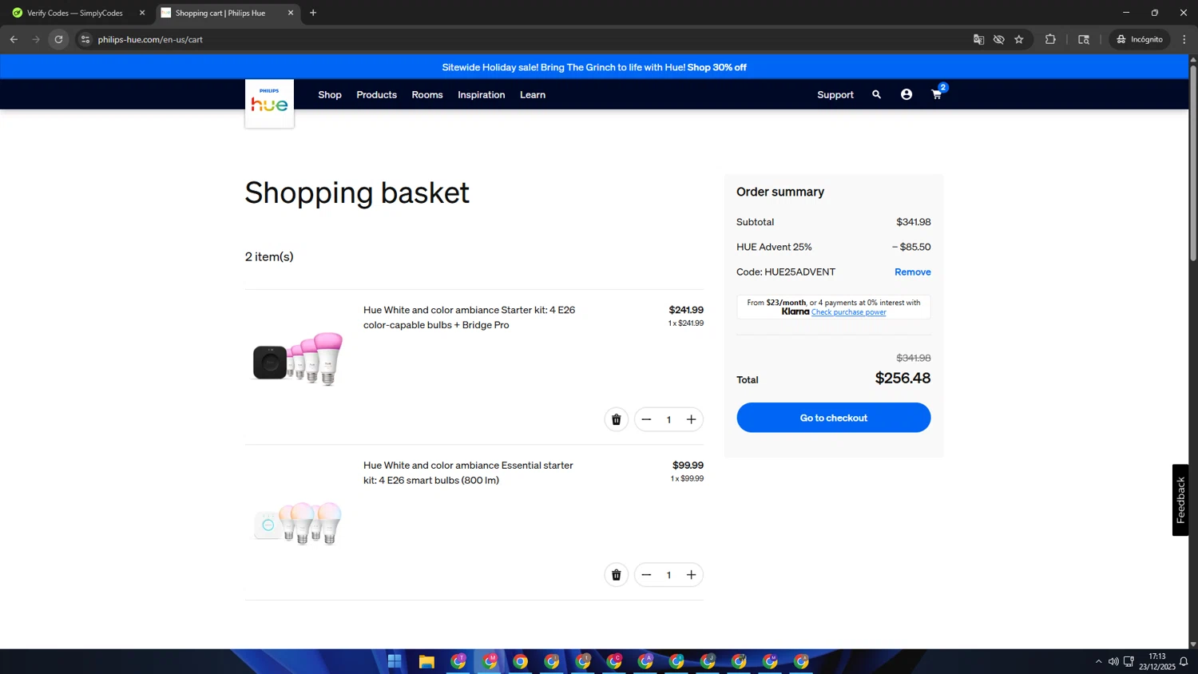1198x674 pixels.
Task: Remove the HUE25ADVENT promo code
Action: pyautogui.click(x=913, y=272)
